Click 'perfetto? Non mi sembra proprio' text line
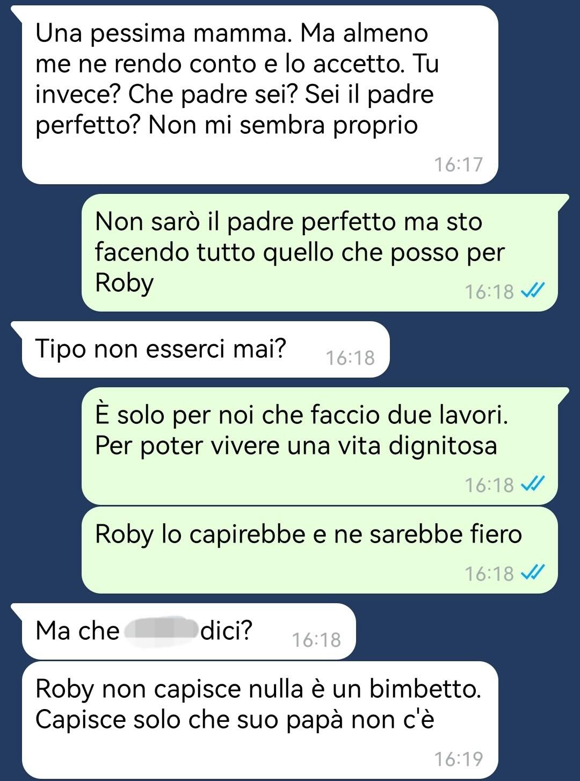Image resolution: width=580 pixels, height=781 pixels. [x=227, y=125]
